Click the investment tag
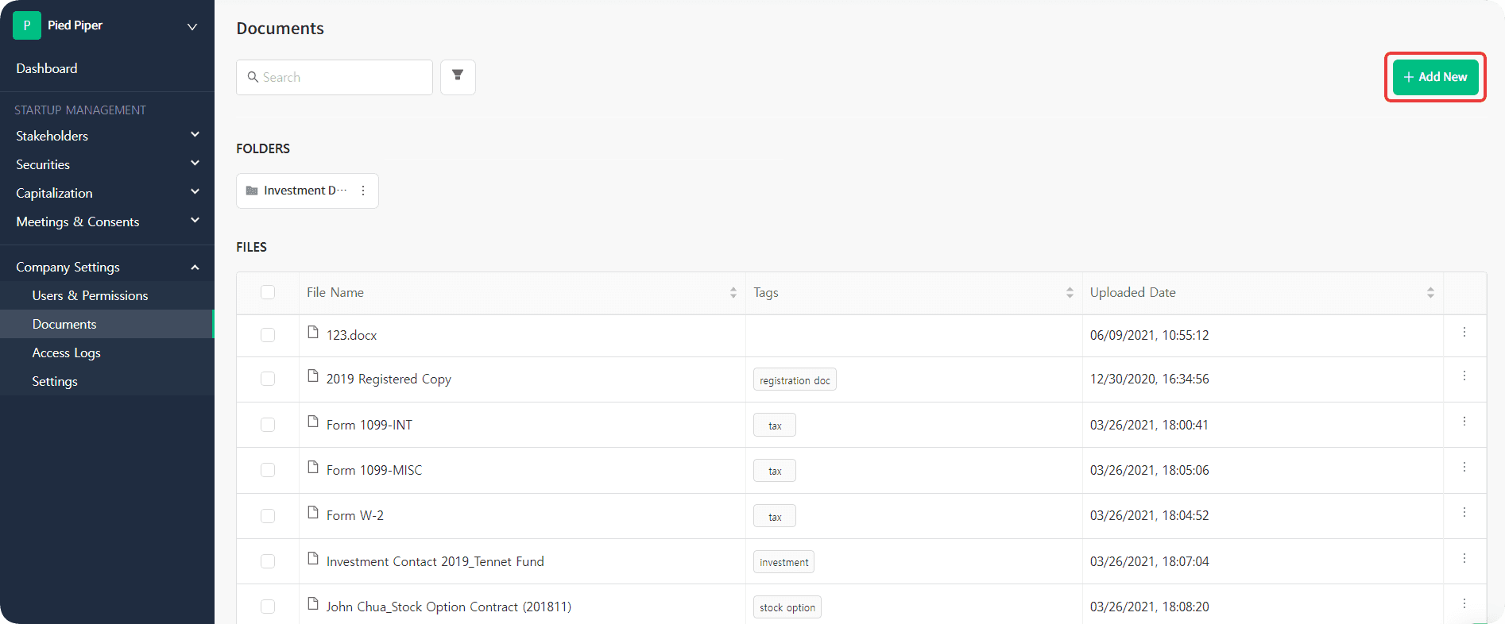This screenshot has width=1505, height=624. point(783,562)
